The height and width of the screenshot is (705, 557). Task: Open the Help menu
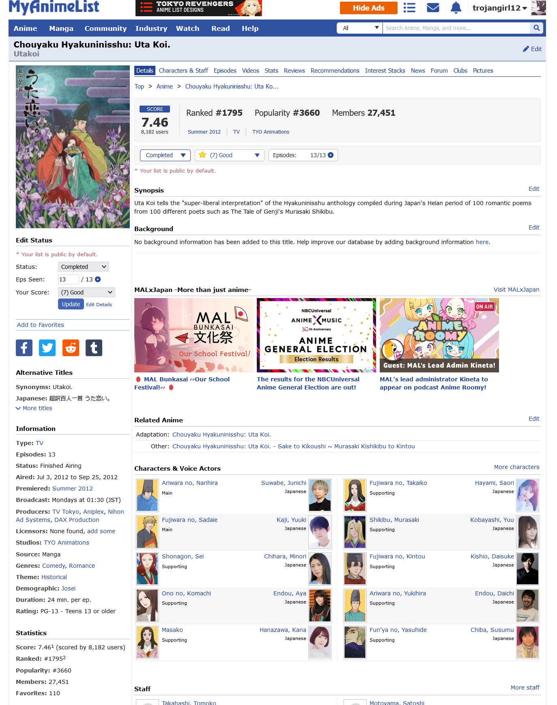(250, 28)
